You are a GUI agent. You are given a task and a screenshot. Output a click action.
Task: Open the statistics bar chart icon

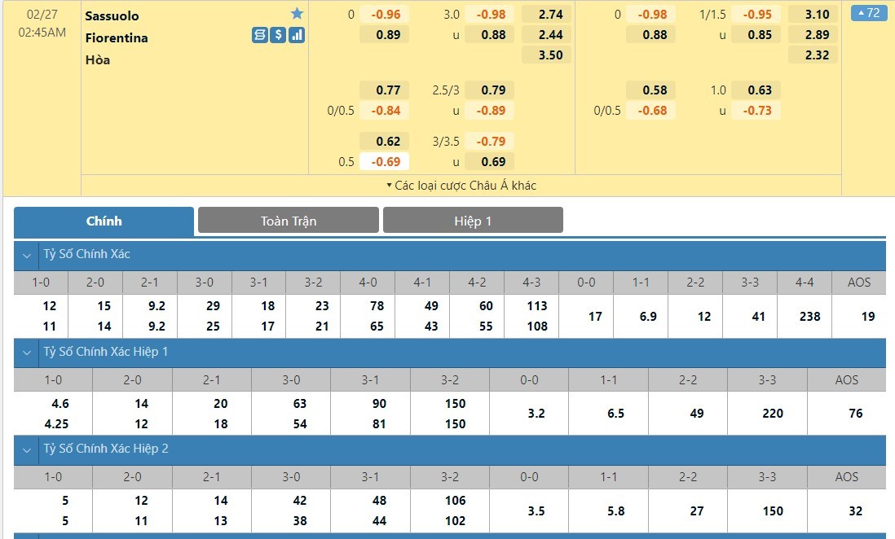(x=297, y=35)
